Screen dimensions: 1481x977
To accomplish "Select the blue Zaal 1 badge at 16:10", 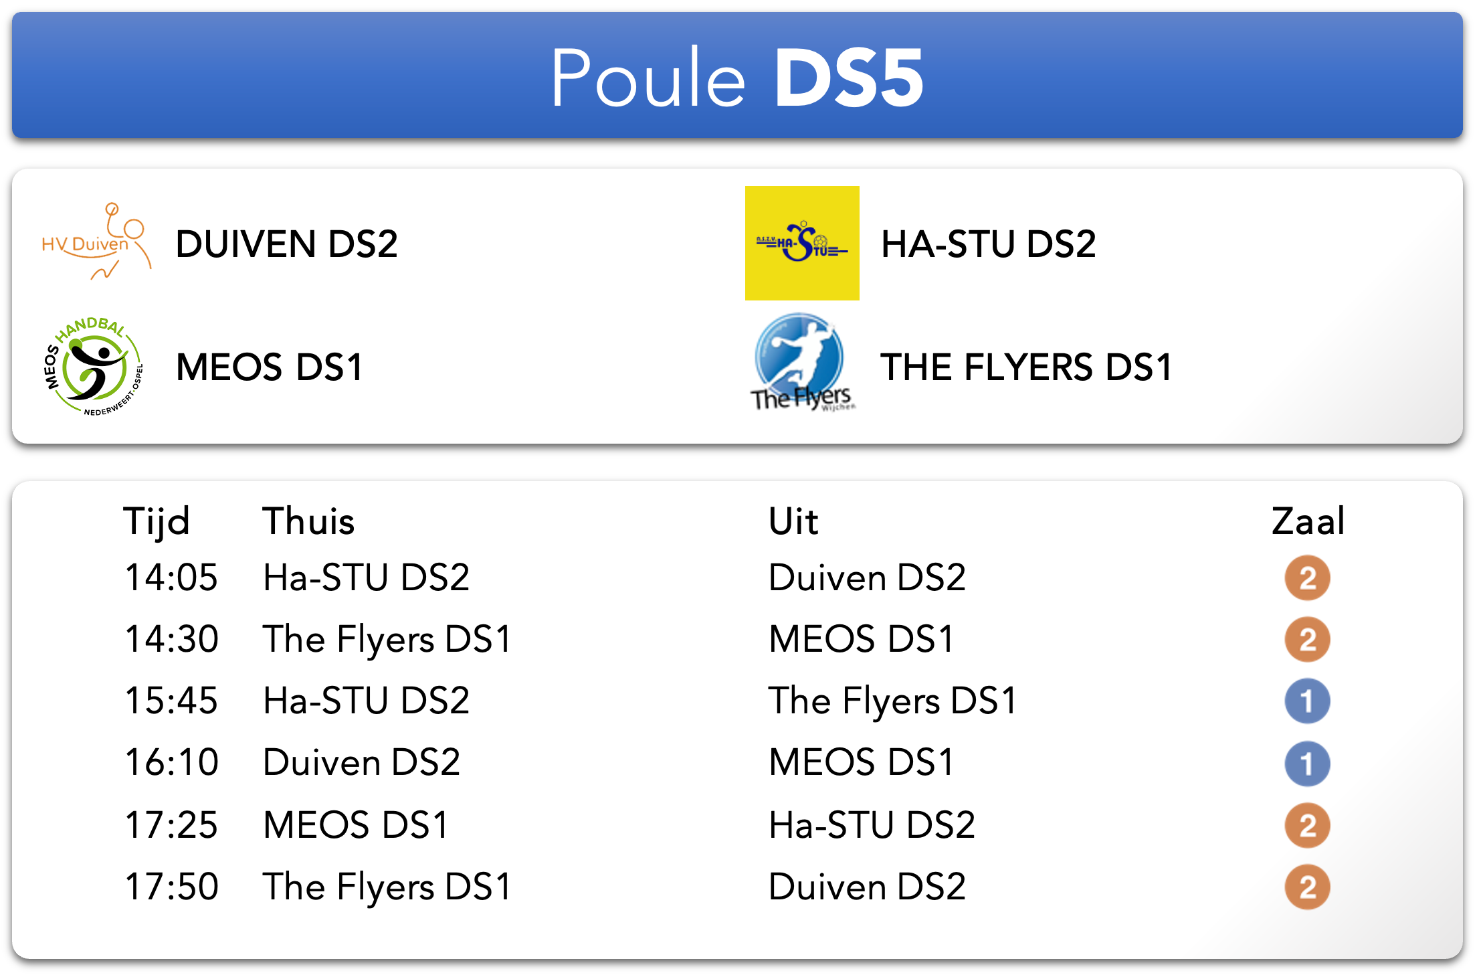I will [1307, 764].
